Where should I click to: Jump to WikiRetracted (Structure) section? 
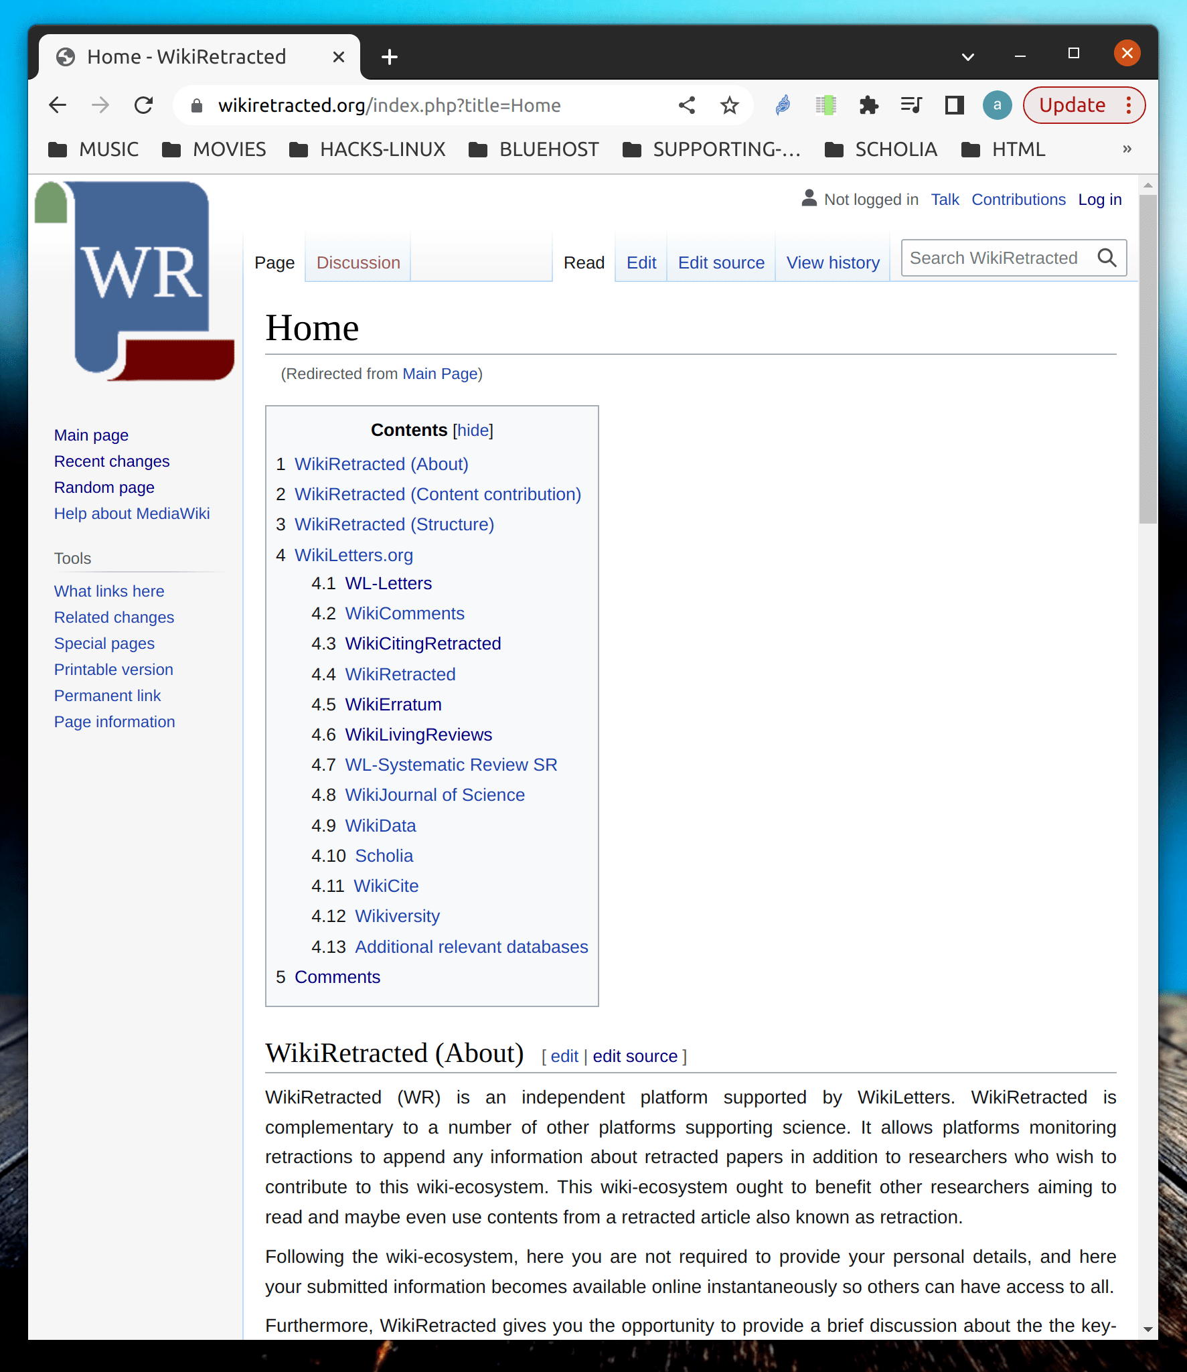[394, 524]
